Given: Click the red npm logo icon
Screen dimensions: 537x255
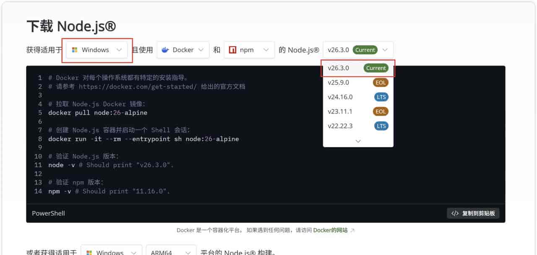Looking at the screenshot, I should pyautogui.click(x=232, y=50).
